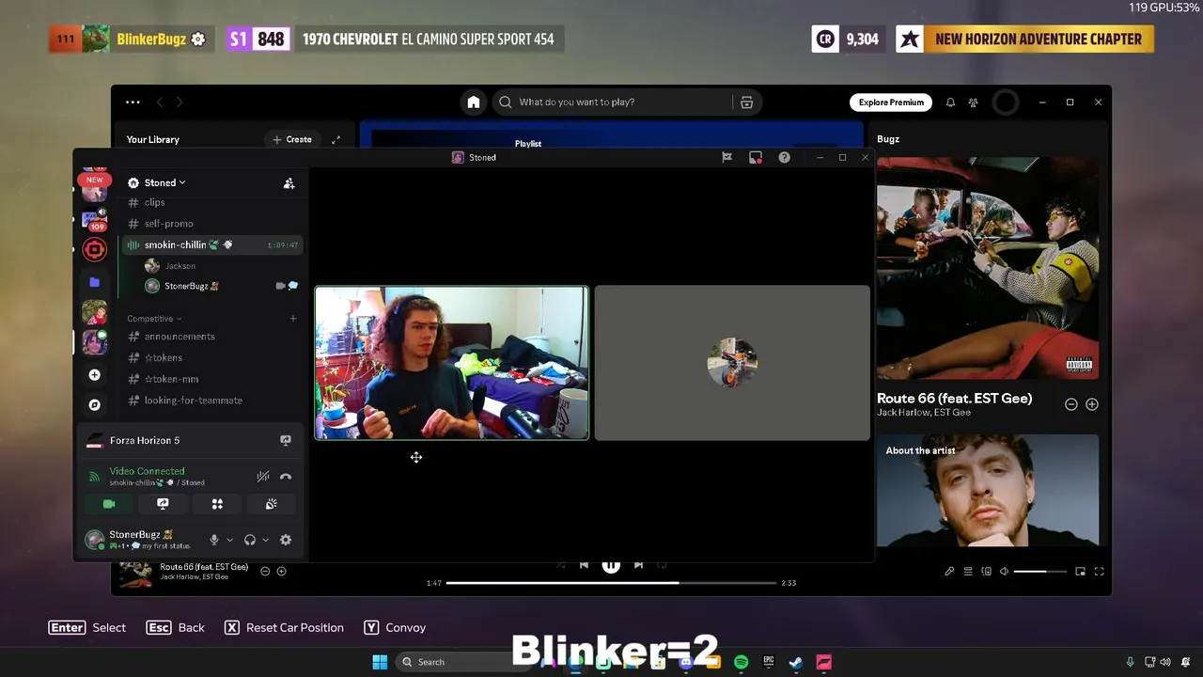Screen dimensions: 1203x677
Task: Open Discord soundboard button
Action: tap(272, 505)
